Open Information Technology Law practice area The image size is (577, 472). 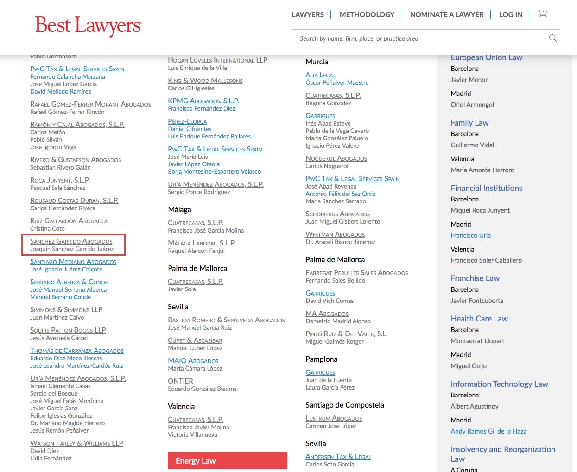click(x=500, y=384)
